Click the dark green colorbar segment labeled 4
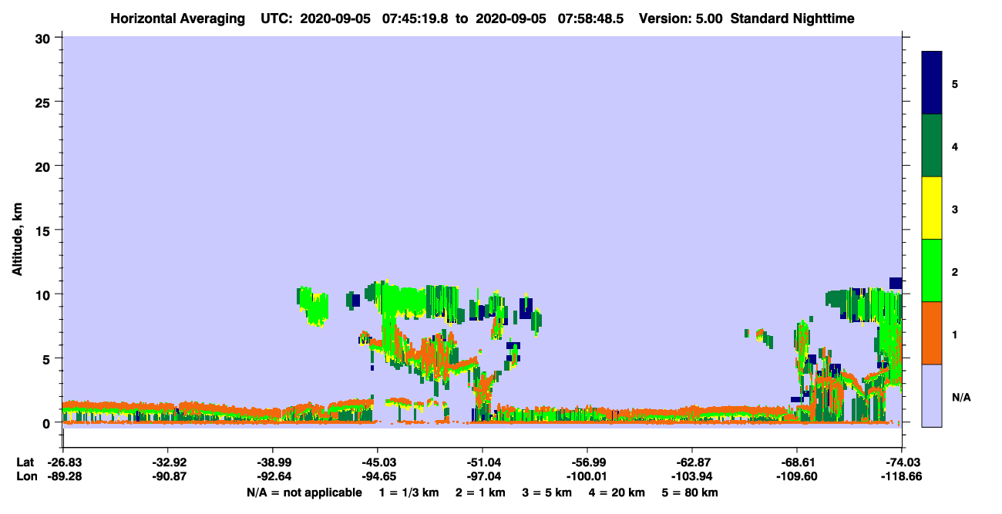The width and height of the screenshot is (1002, 514). 932,146
